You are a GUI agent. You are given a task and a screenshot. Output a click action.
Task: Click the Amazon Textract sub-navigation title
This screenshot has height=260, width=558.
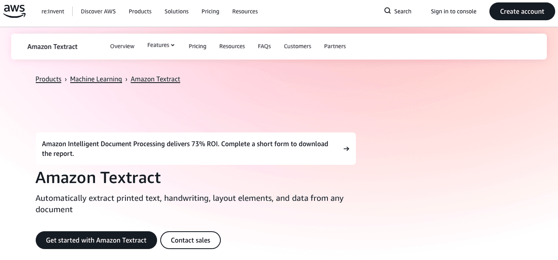pos(52,47)
